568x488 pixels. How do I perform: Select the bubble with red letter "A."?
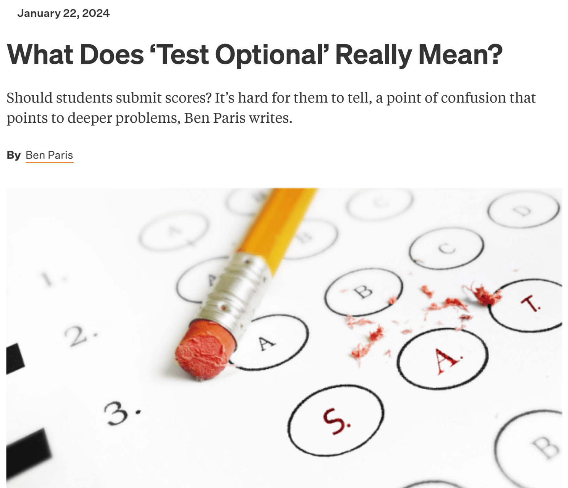(x=444, y=359)
